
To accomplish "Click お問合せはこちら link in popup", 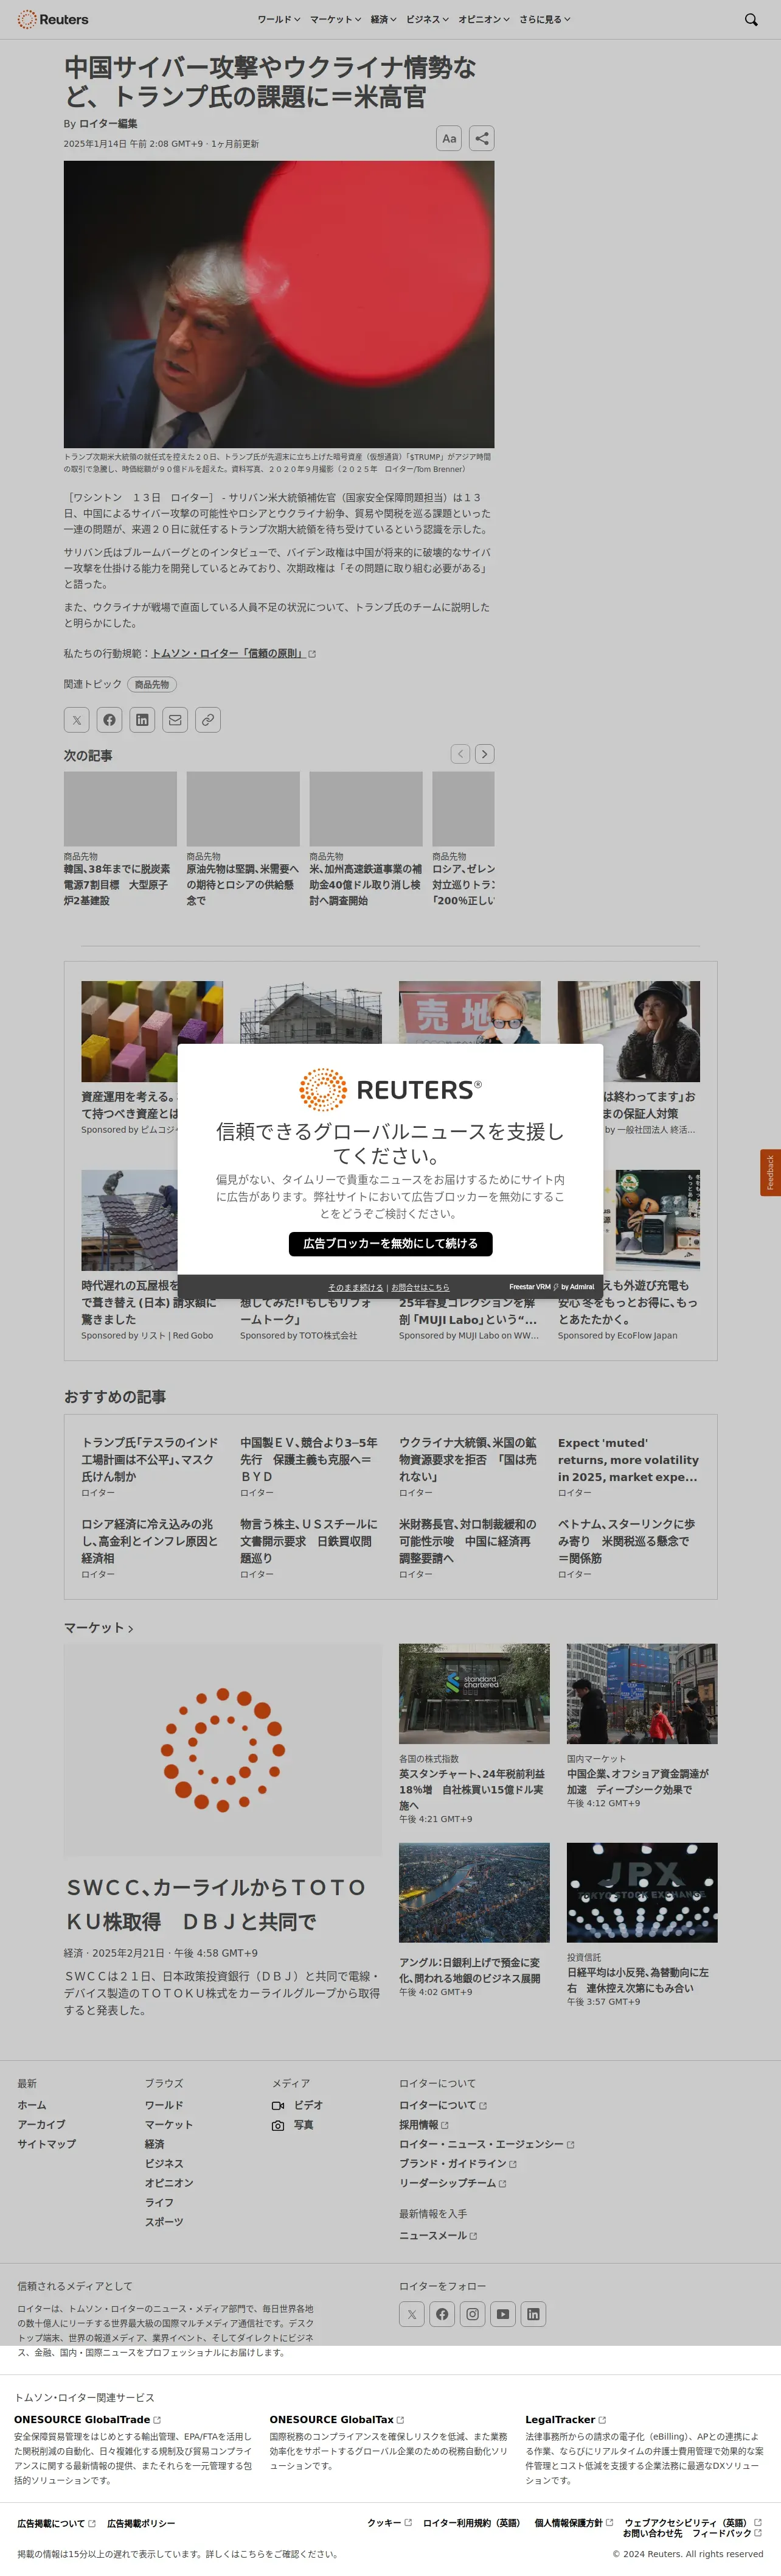I will pyautogui.click(x=420, y=1287).
